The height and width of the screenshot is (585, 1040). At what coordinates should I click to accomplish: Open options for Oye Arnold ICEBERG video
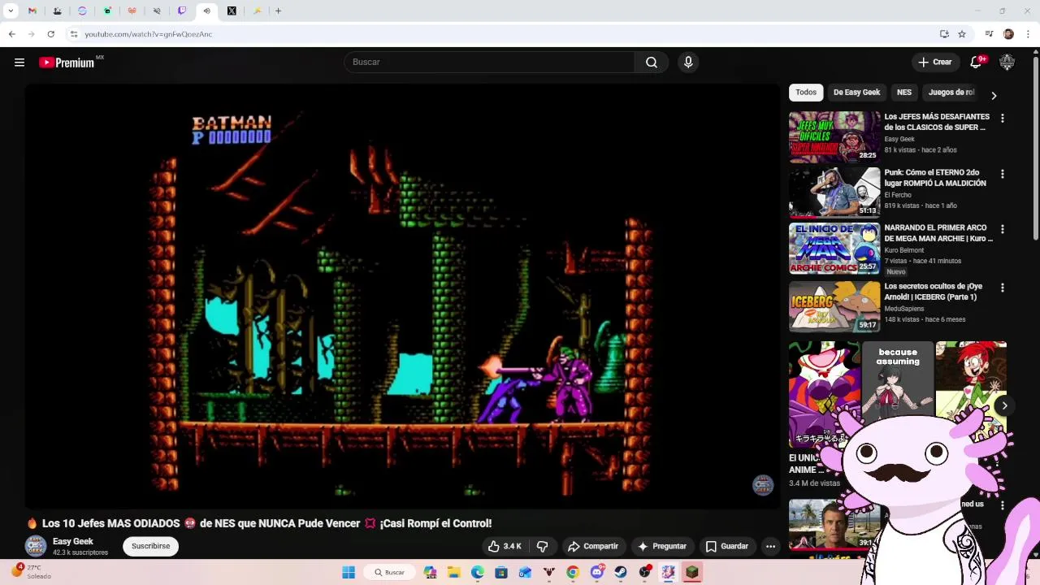tap(1002, 288)
